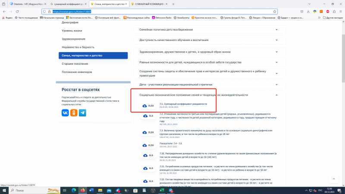Open Rosstat's VK social page icon
Viewport: 345px width, 194px height.
coord(65,113)
